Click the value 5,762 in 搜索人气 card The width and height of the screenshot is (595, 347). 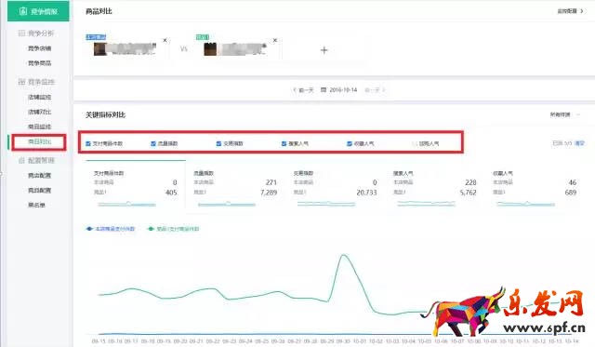(468, 193)
